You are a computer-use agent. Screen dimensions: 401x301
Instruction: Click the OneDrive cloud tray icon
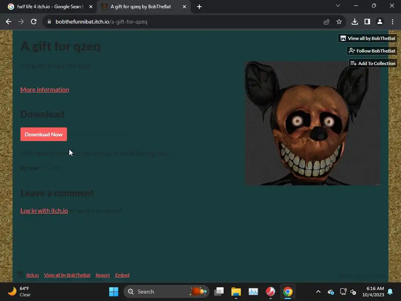[331, 292]
